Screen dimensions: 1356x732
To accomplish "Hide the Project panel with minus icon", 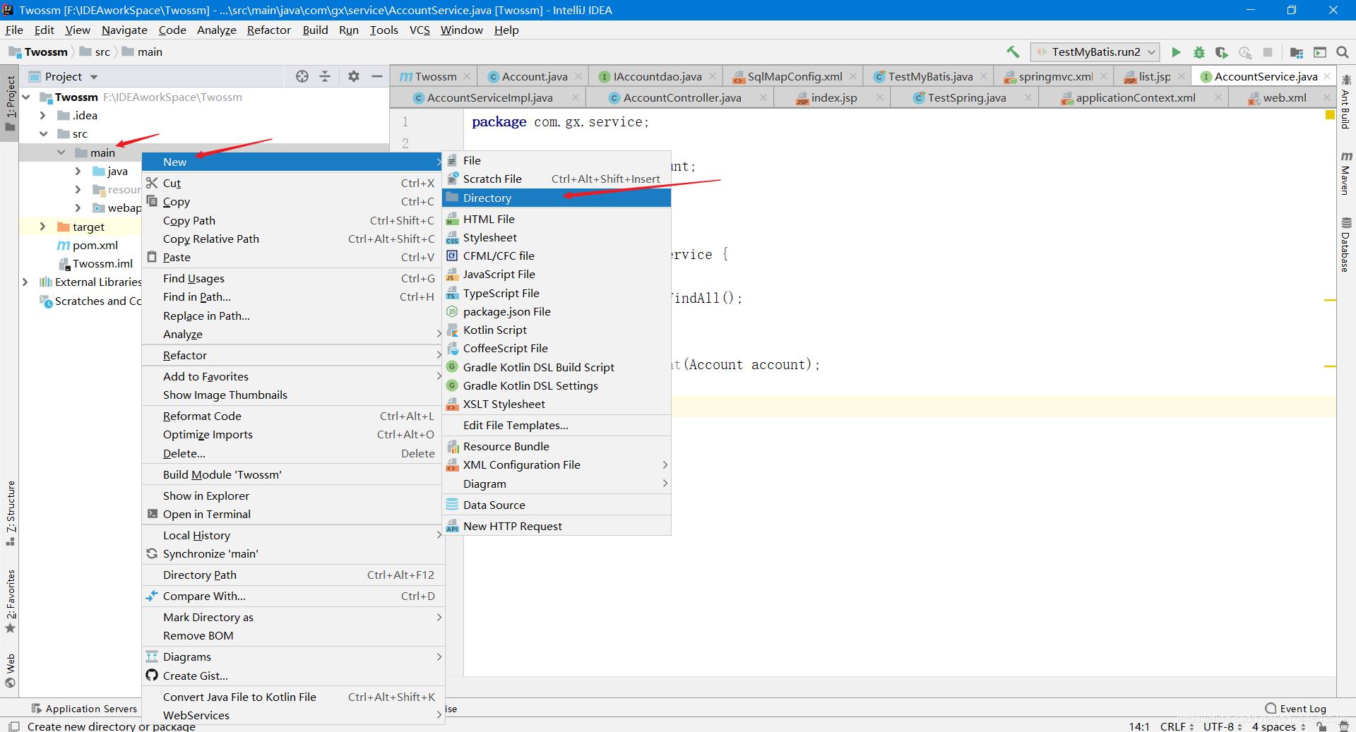I will [377, 76].
